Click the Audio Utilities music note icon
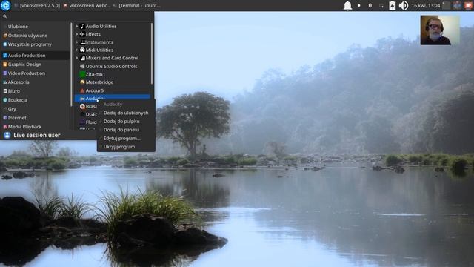Screen dimensions: 474x267 coord(82,27)
